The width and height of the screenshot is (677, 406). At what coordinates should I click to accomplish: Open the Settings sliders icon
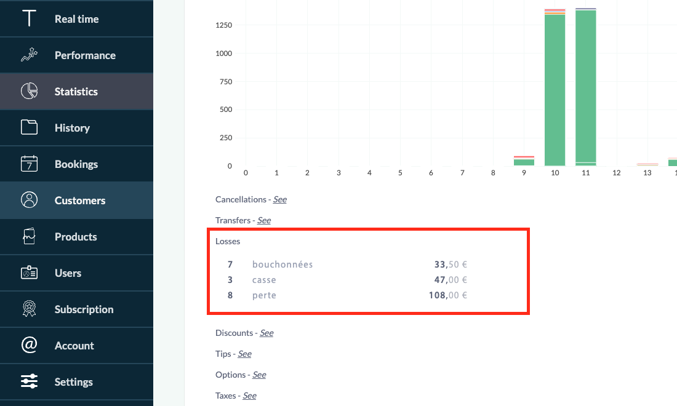tap(29, 382)
